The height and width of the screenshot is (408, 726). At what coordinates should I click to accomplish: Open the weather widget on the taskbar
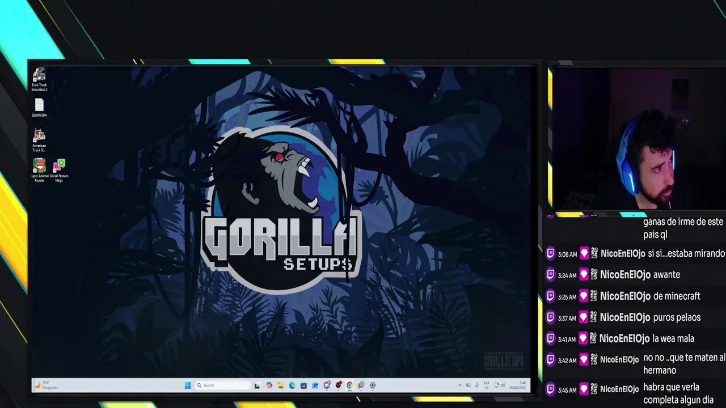[47, 385]
